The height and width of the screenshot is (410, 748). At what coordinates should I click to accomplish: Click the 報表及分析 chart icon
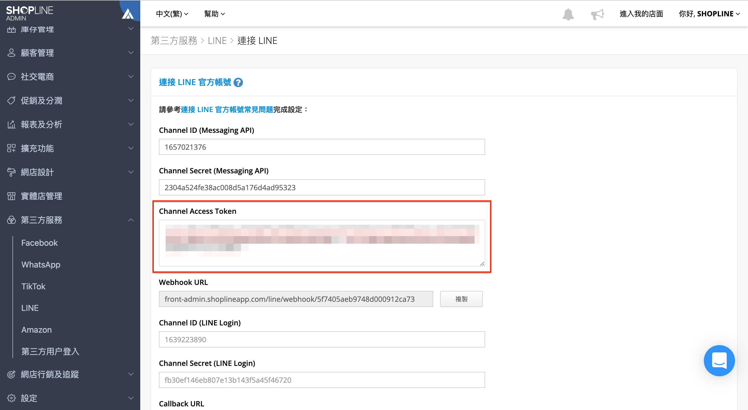tap(11, 125)
